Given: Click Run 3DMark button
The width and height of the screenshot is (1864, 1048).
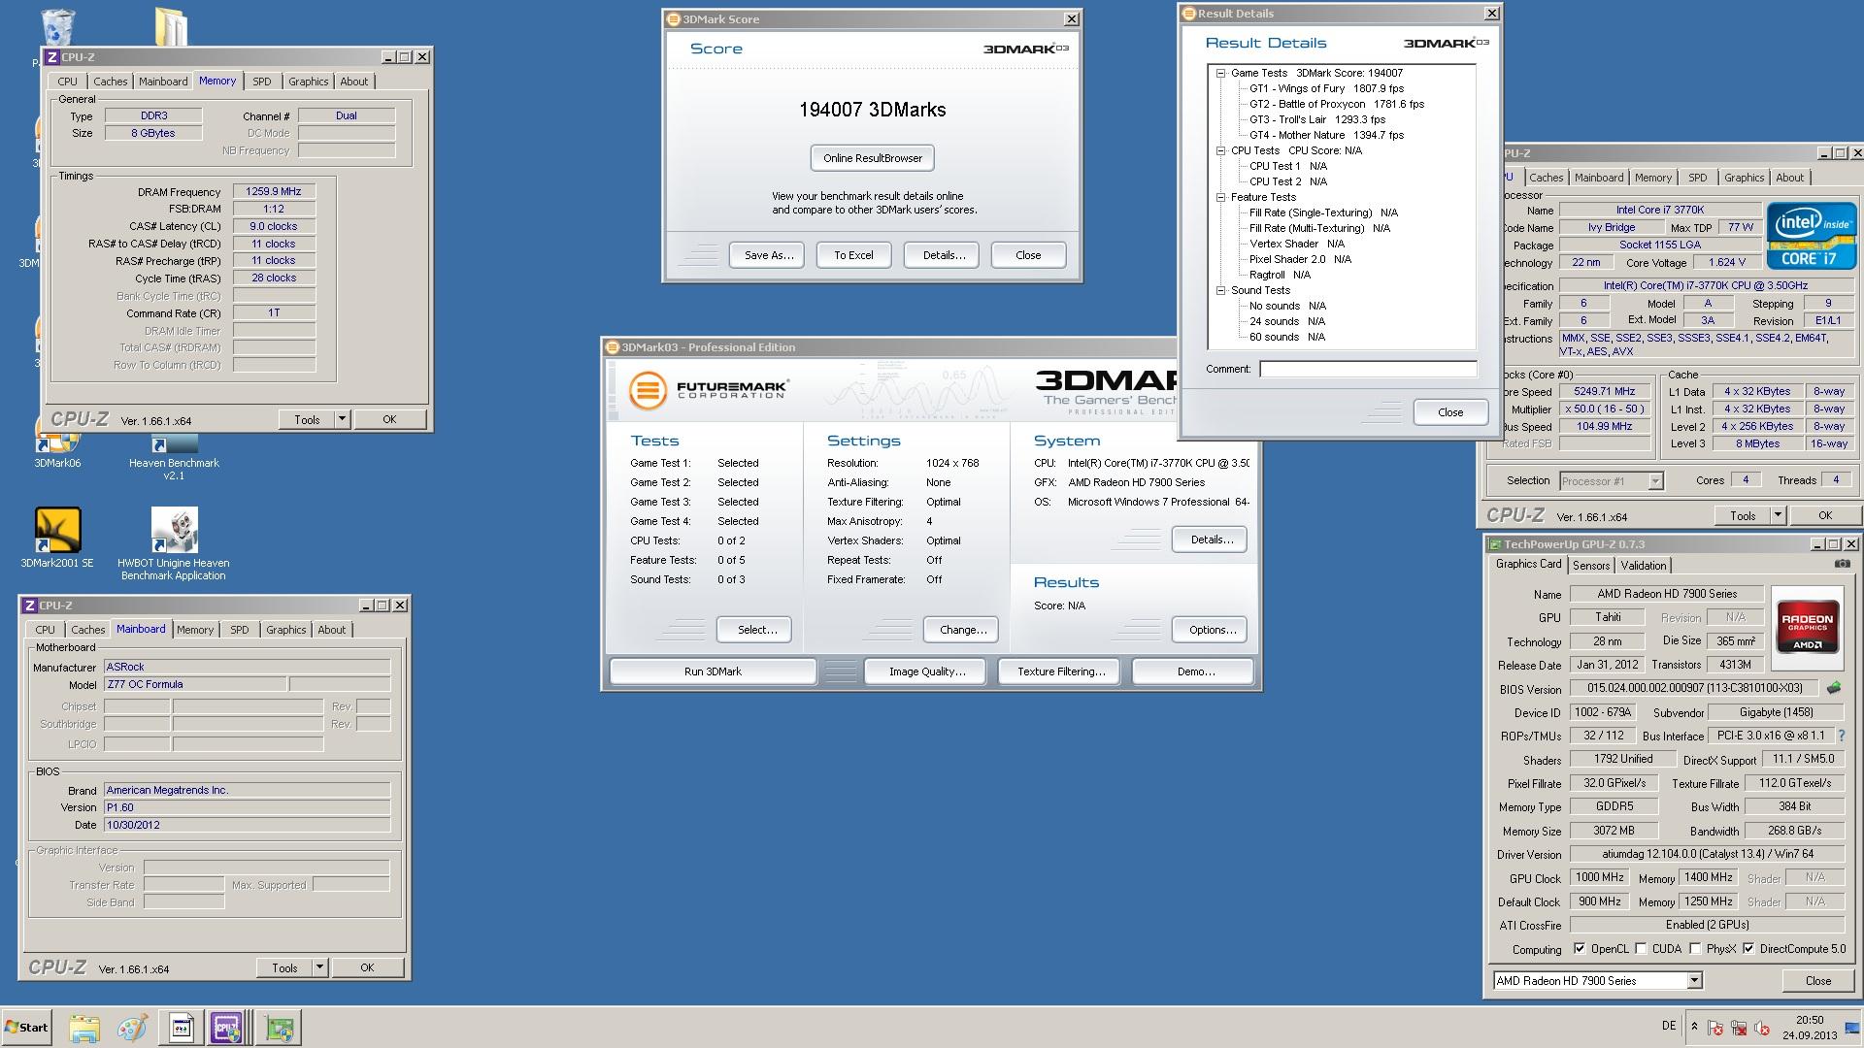Looking at the screenshot, I should [x=713, y=671].
